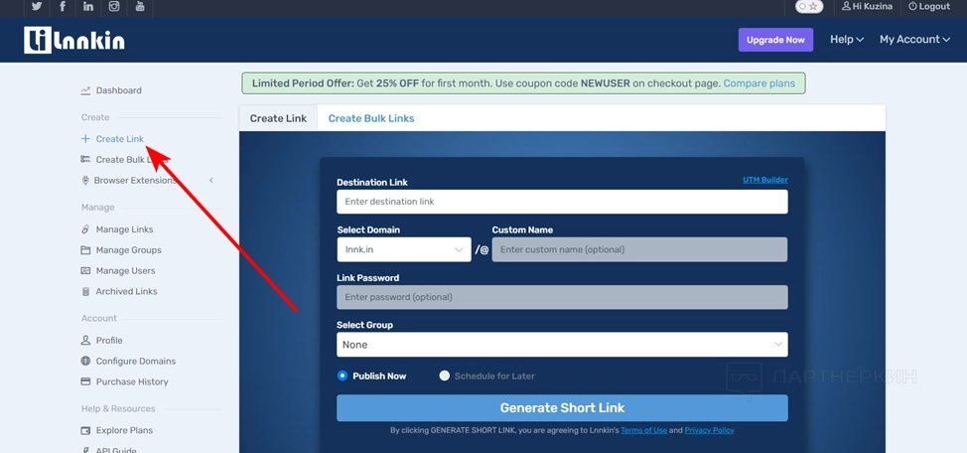Click the Archived Links trash icon
The image size is (967, 453).
tap(85, 292)
